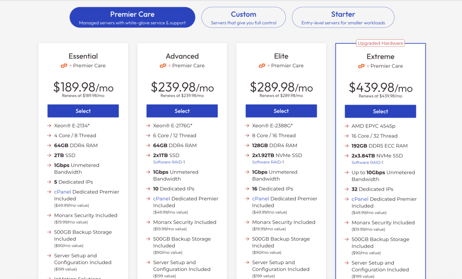Click the cPanel logo in the Advanced plan
Image resolution: width=462 pixels, height=279 pixels.
coord(162,65)
